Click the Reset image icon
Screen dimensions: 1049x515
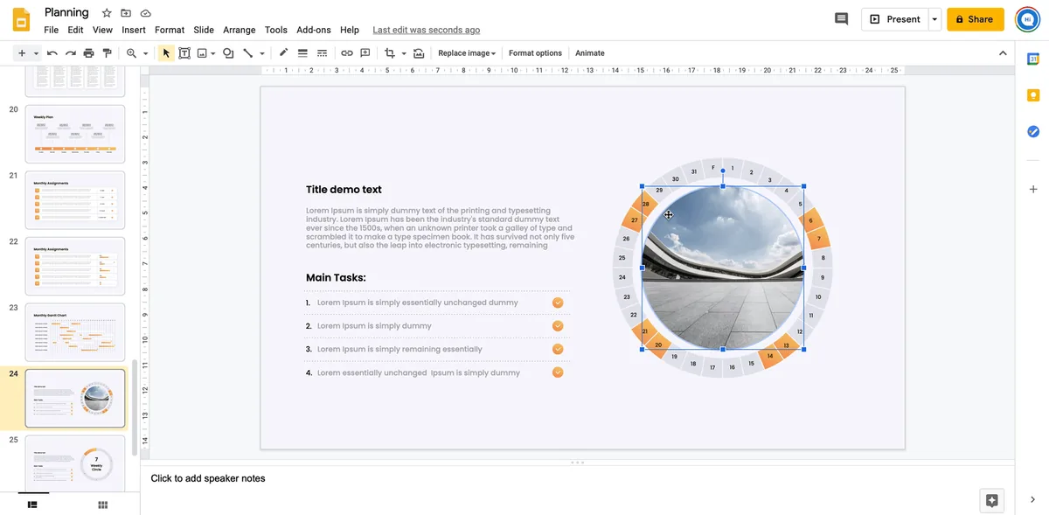pos(419,53)
